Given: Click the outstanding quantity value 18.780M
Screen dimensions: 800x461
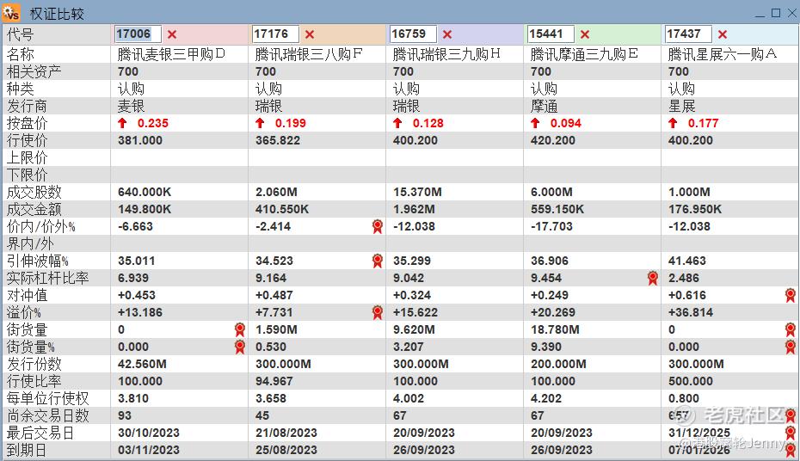Looking at the screenshot, I should [x=555, y=330].
